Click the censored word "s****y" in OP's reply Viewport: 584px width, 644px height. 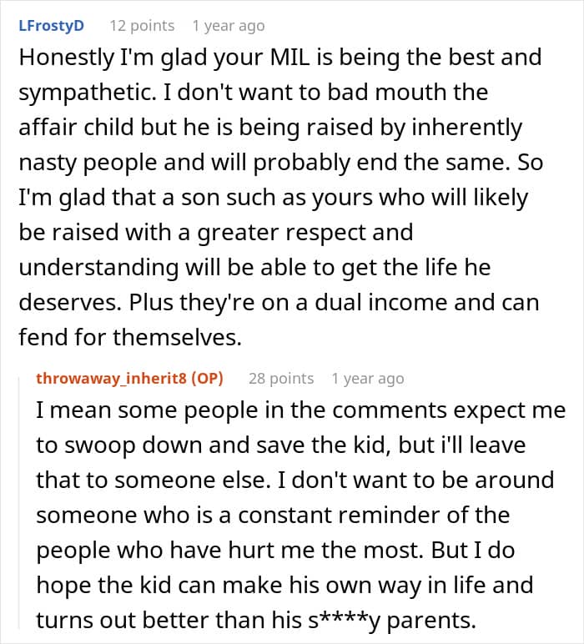click(345, 621)
